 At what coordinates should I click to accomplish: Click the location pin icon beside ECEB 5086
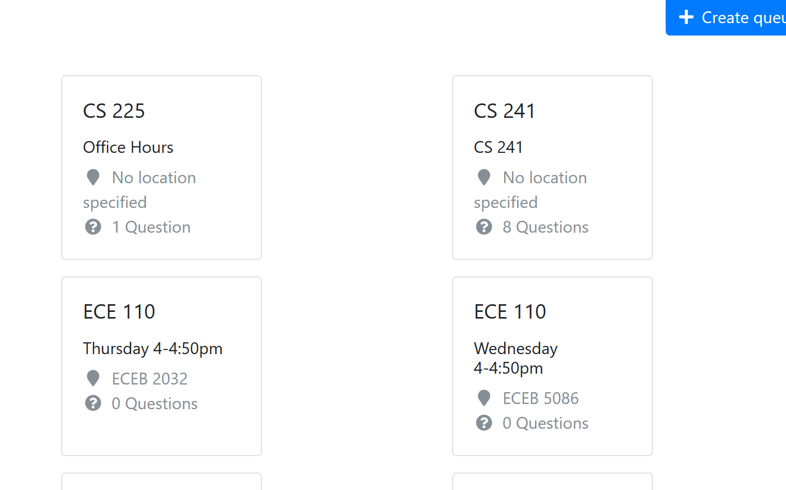coord(484,398)
